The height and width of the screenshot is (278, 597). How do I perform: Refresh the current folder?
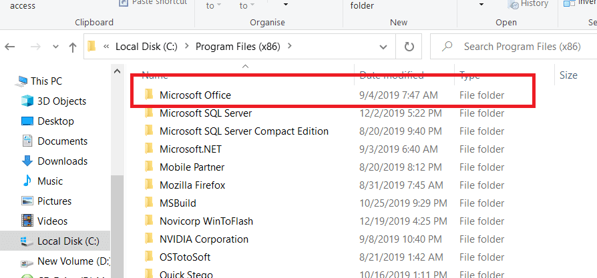point(409,47)
